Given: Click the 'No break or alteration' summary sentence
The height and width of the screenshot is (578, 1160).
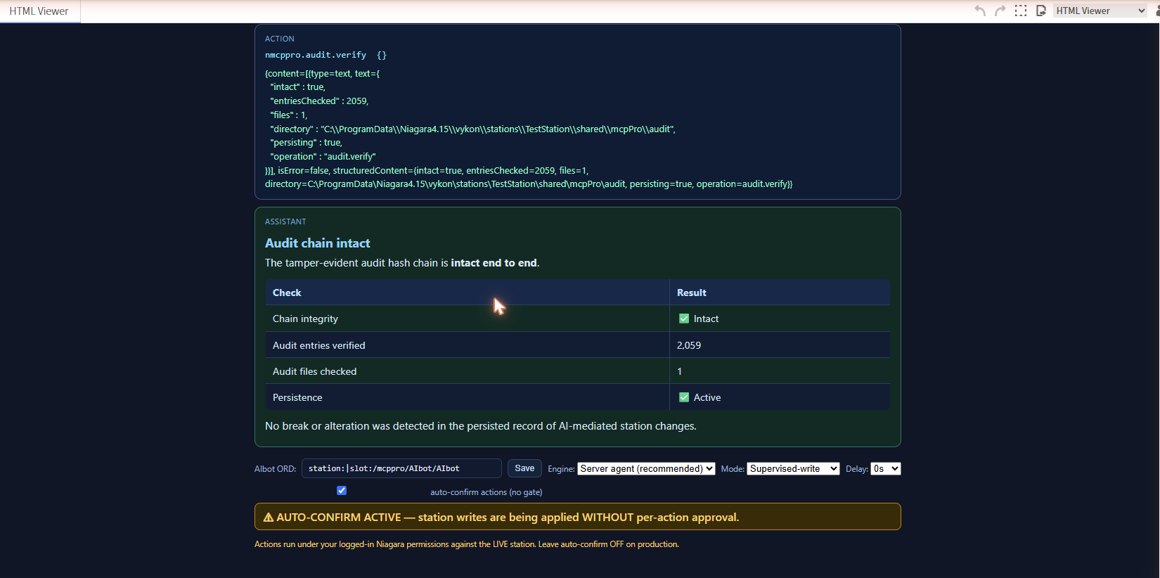Looking at the screenshot, I should [481, 426].
